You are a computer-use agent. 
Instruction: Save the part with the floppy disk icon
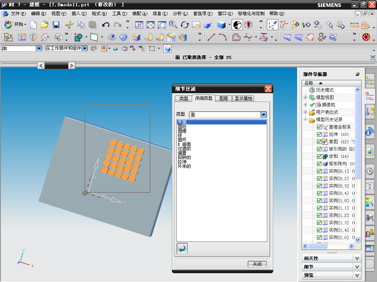[x=56, y=25]
